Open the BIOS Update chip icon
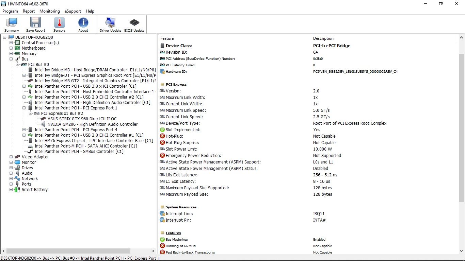The height and width of the screenshot is (261, 465). [x=134, y=22]
